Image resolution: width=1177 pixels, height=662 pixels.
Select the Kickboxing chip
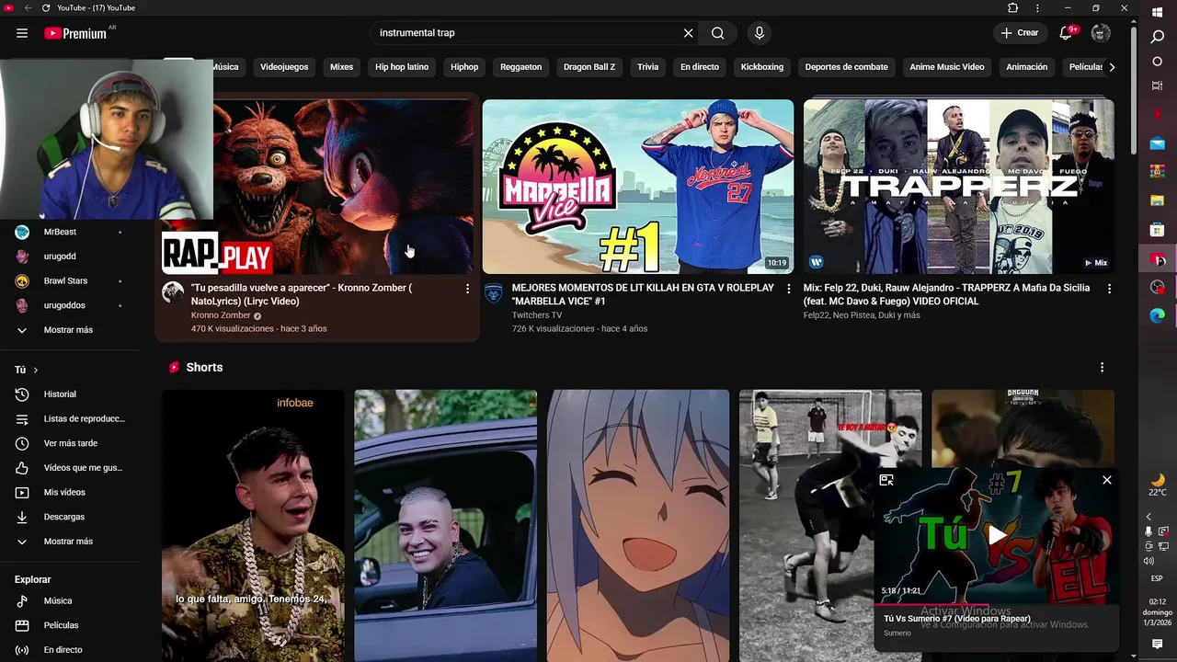pyautogui.click(x=762, y=67)
